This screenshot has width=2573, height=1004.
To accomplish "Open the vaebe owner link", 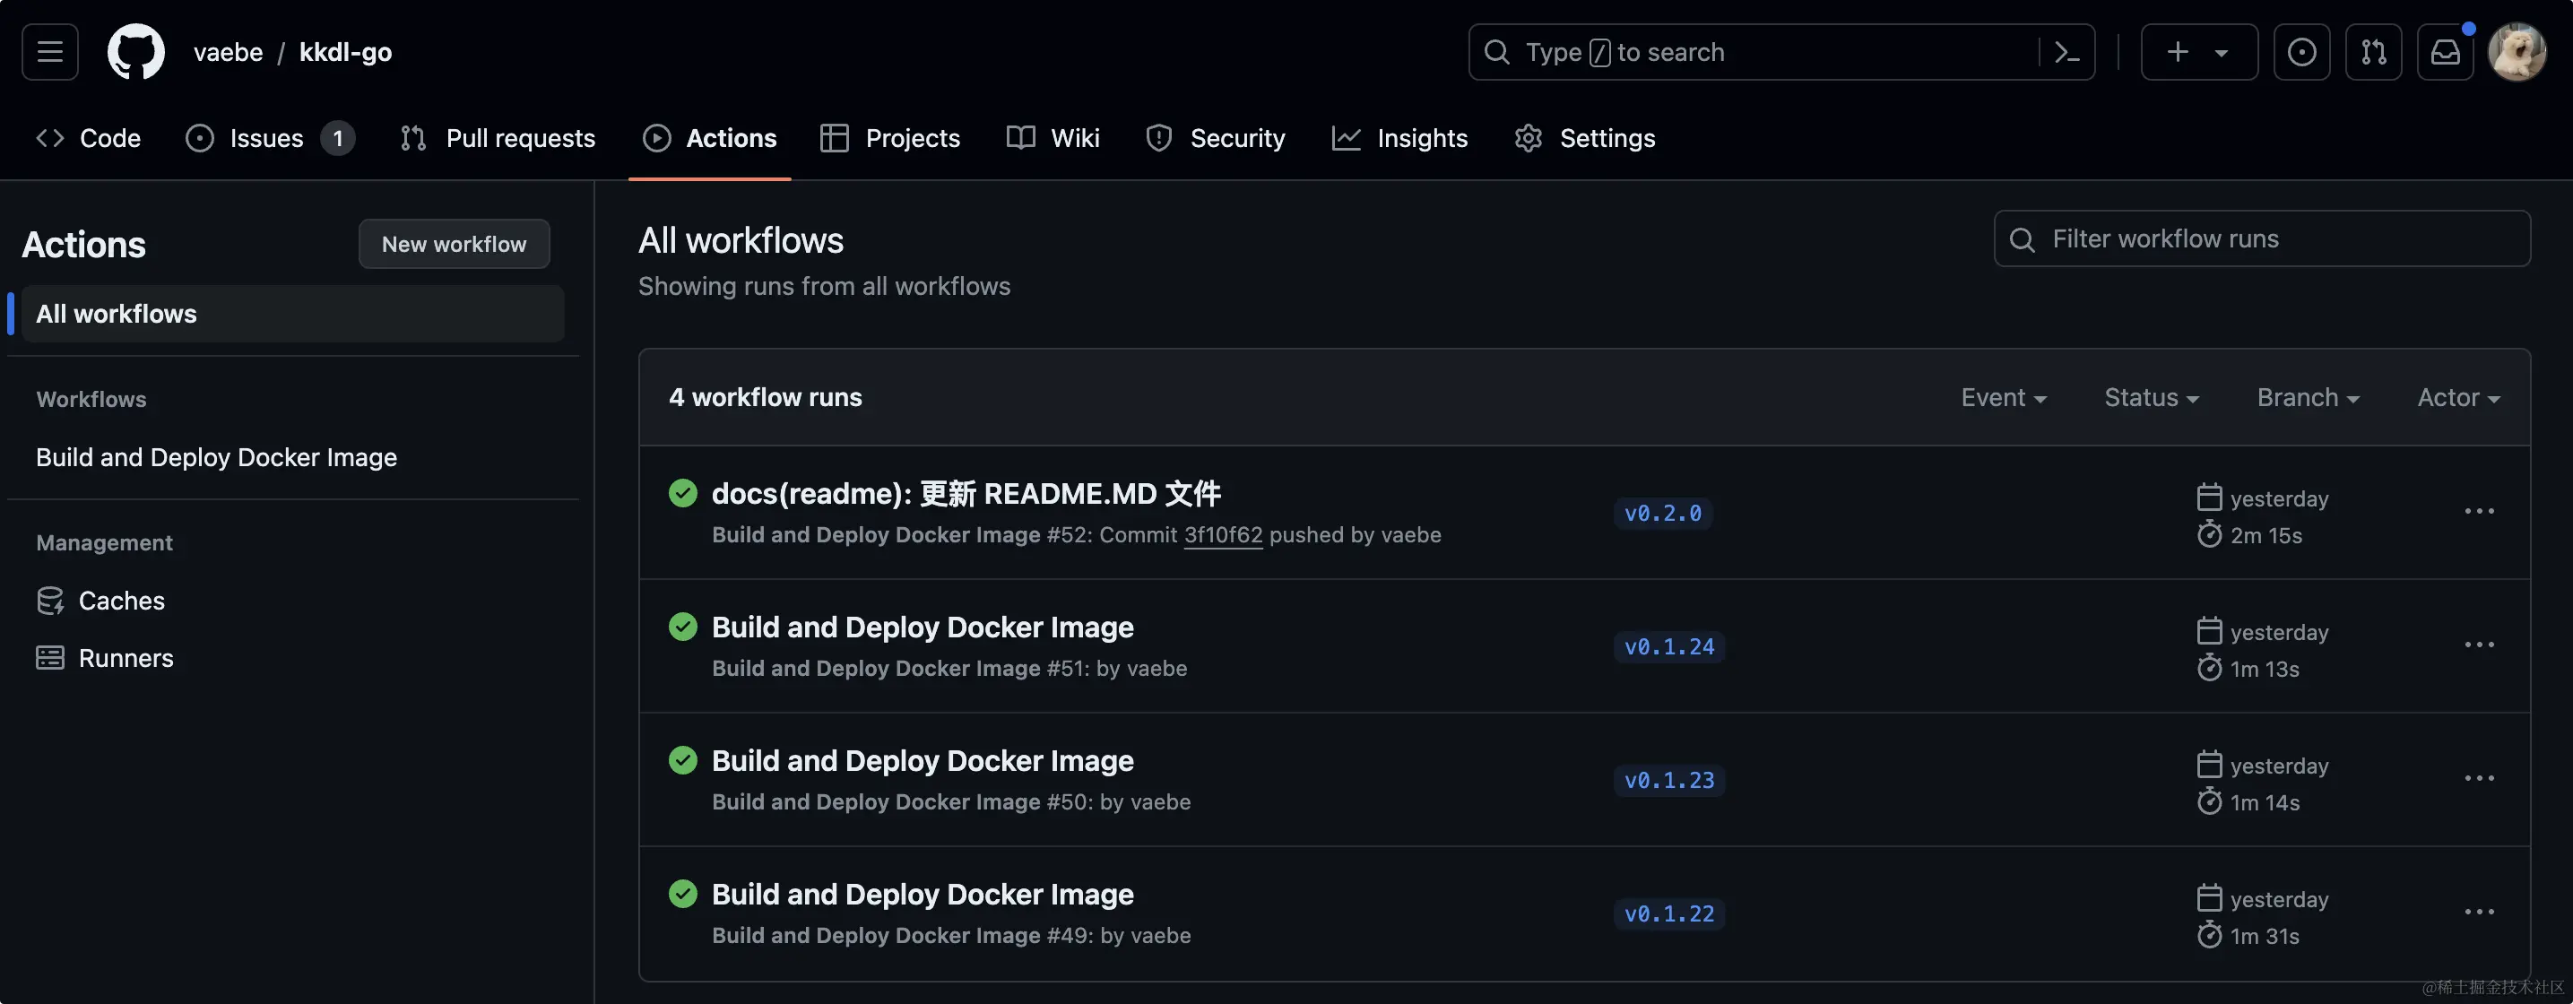I will point(228,52).
